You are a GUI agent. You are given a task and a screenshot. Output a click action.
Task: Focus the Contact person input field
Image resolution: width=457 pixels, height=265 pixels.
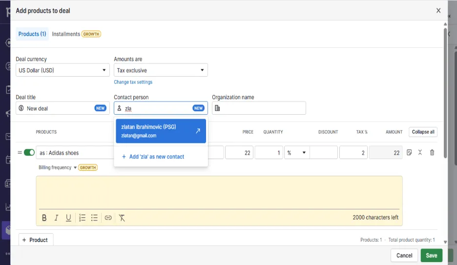click(x=161, y=108)
